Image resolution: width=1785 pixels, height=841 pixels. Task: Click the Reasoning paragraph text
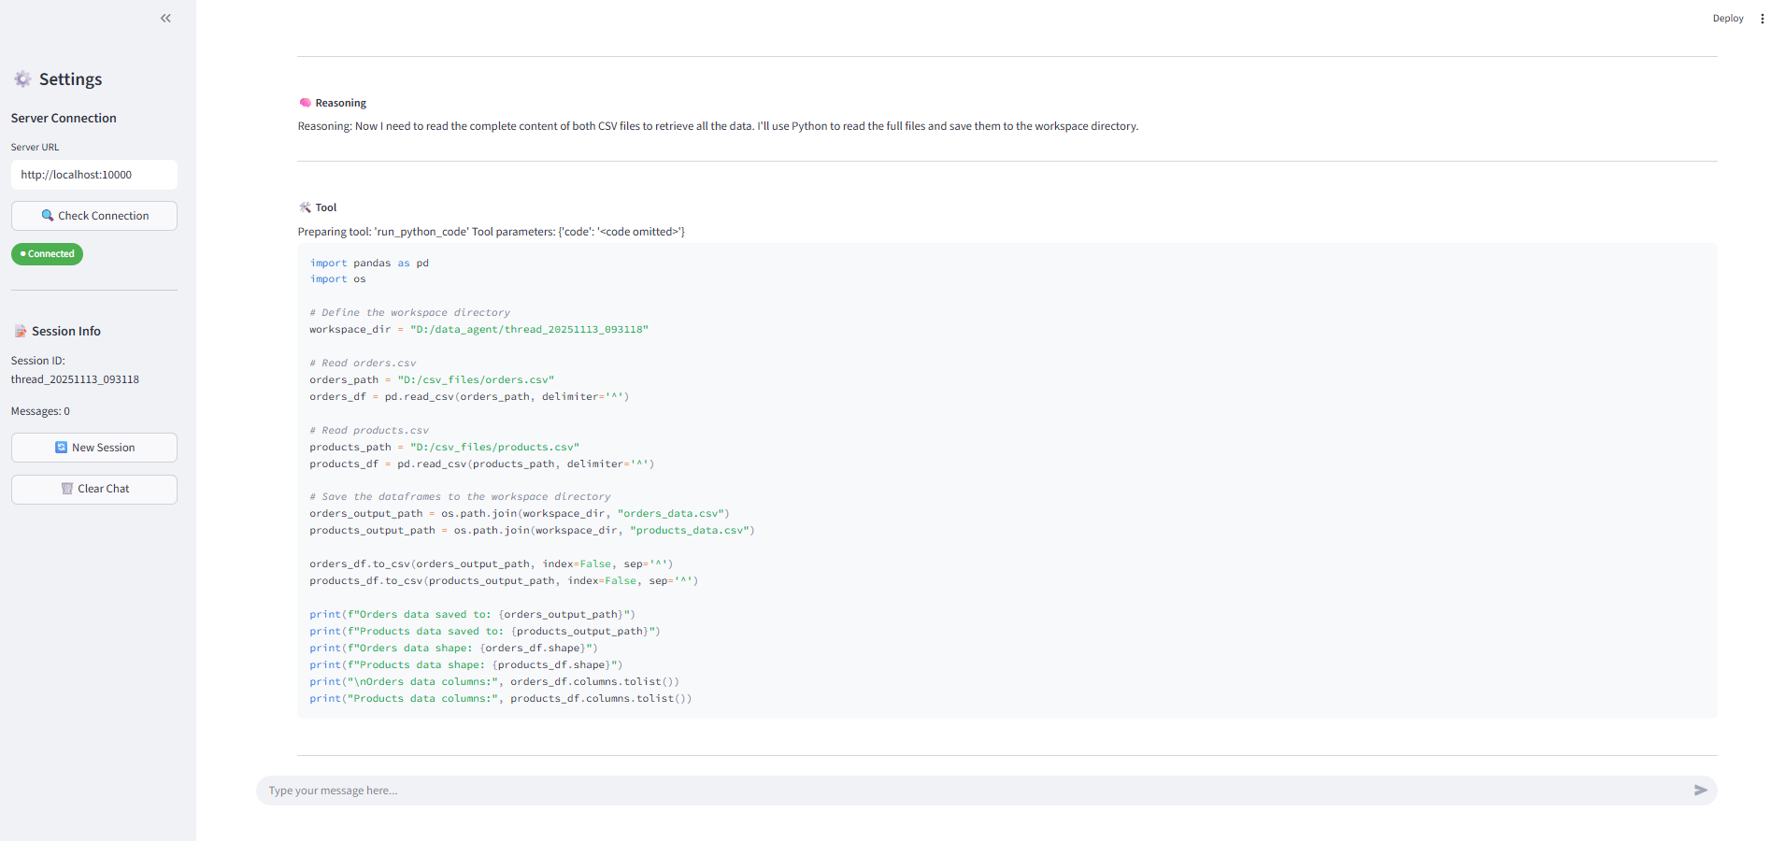(x=718, y=126)
